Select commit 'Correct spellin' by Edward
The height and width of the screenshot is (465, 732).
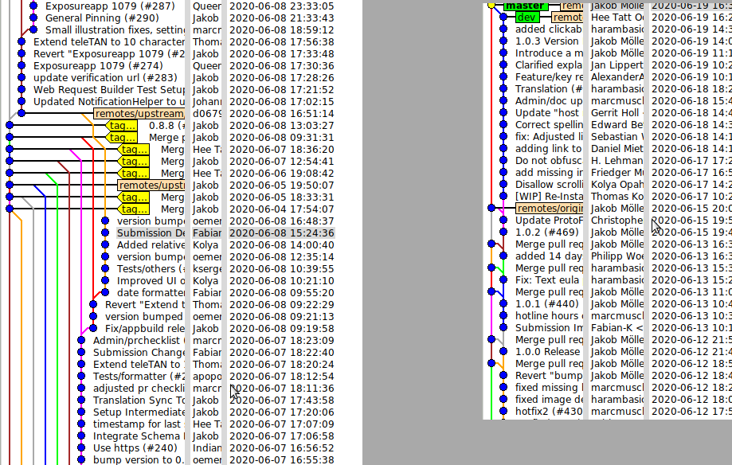tap(549, 125)
